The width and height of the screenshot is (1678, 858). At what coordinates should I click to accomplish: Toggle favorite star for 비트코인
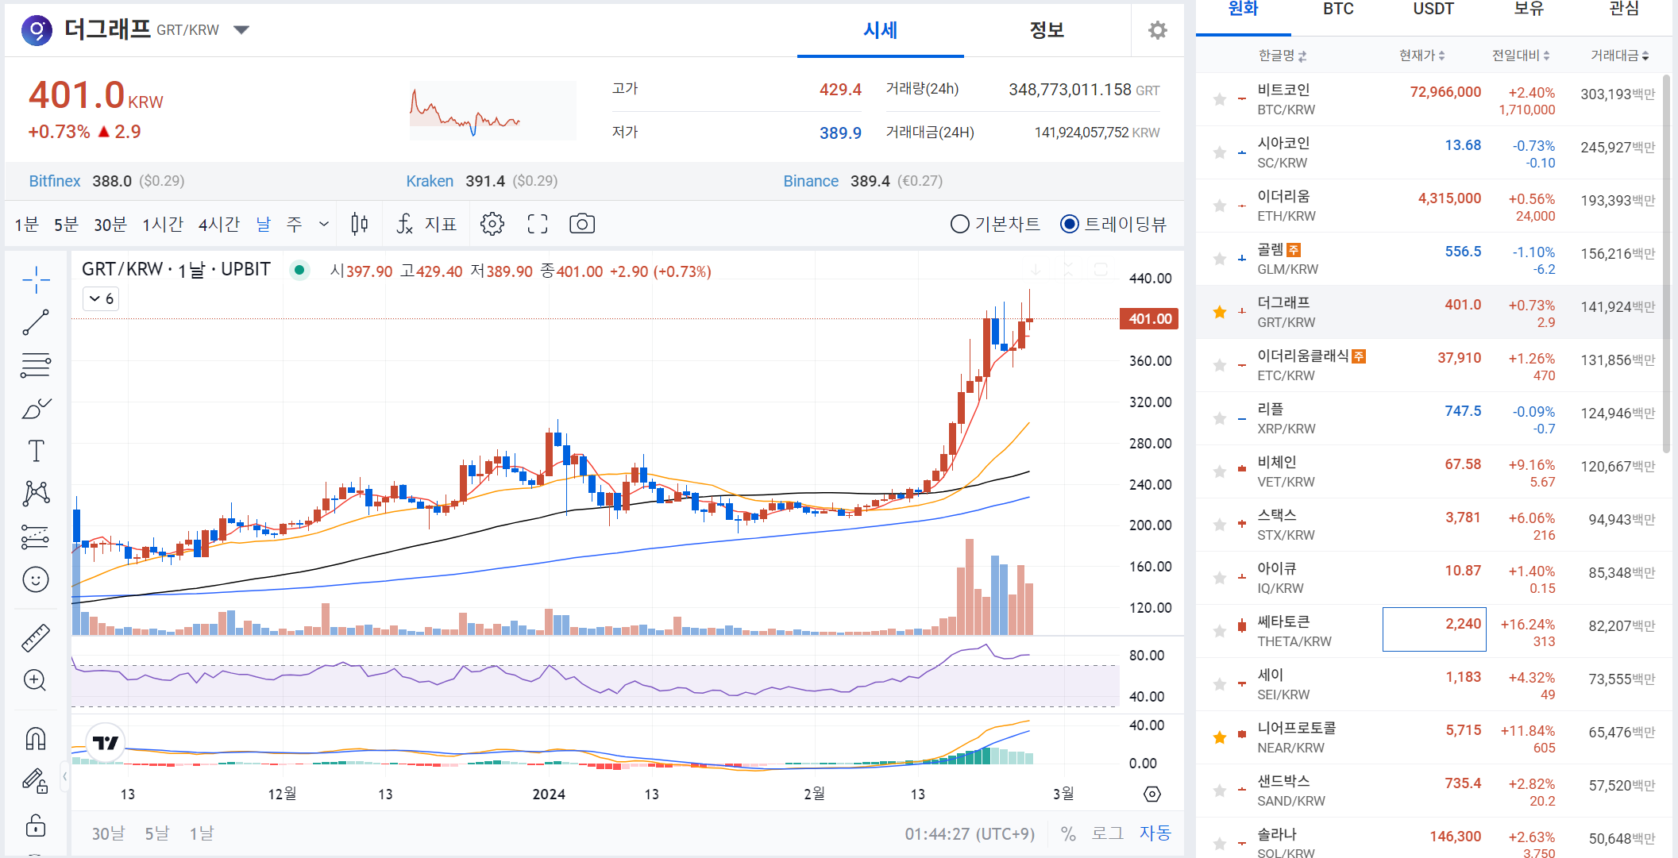[1220, 99]
